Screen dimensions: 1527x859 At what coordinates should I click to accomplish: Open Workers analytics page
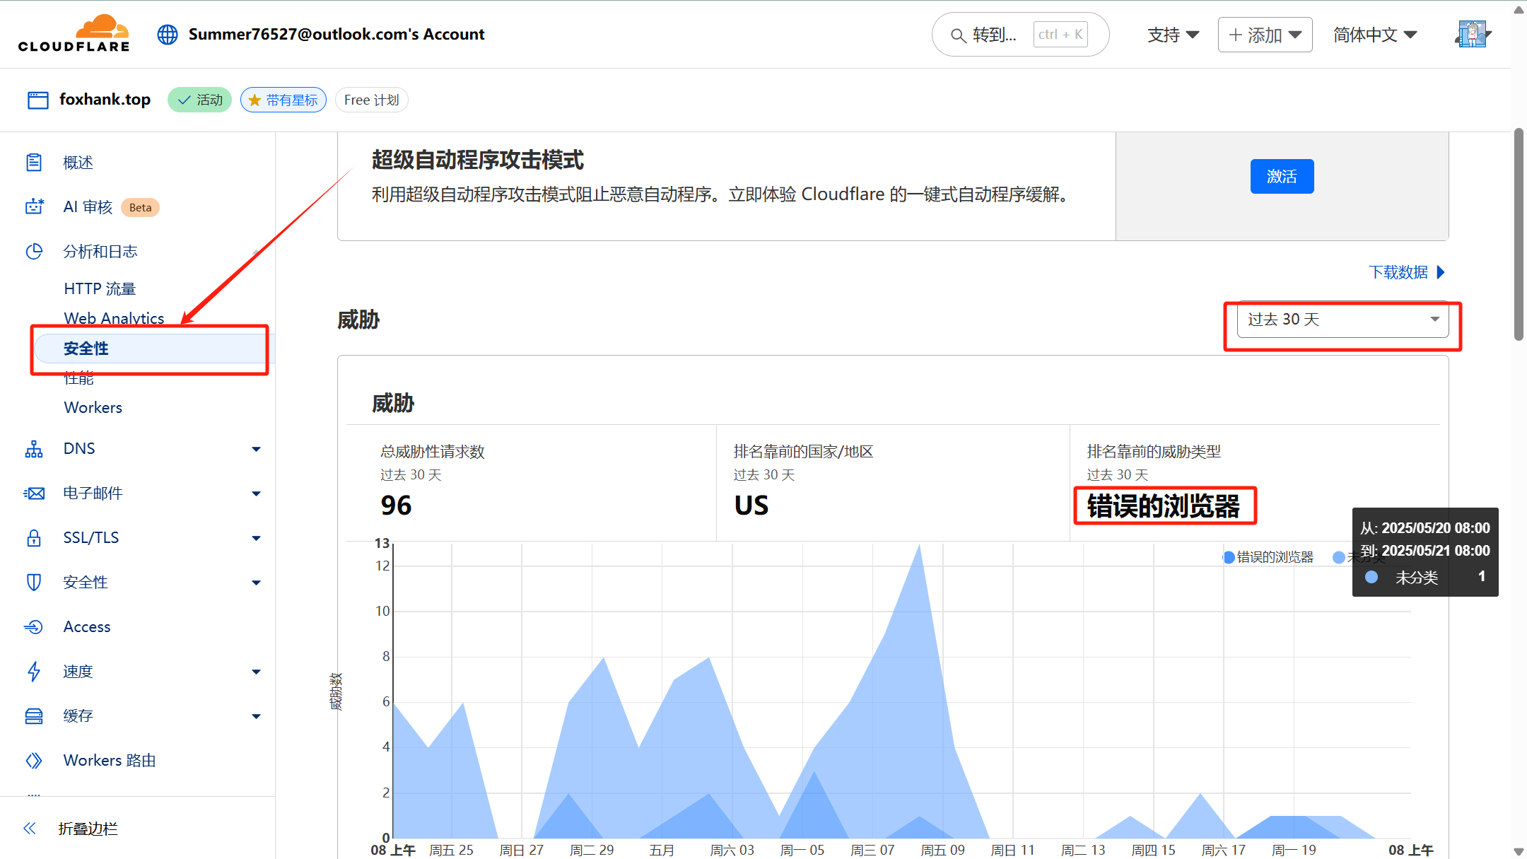93,407
